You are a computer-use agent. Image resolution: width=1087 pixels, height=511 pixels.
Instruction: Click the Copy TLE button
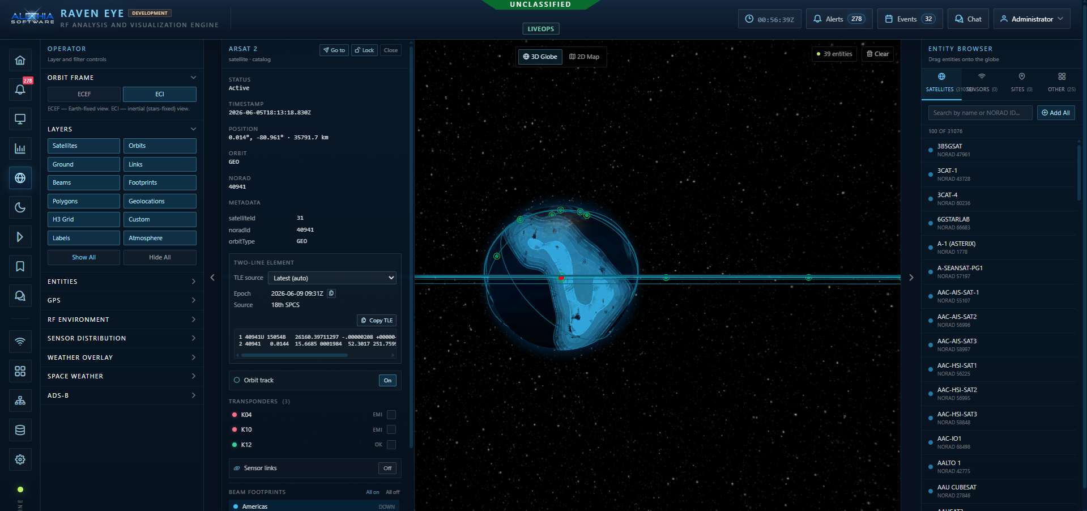(x=377, y=321)
